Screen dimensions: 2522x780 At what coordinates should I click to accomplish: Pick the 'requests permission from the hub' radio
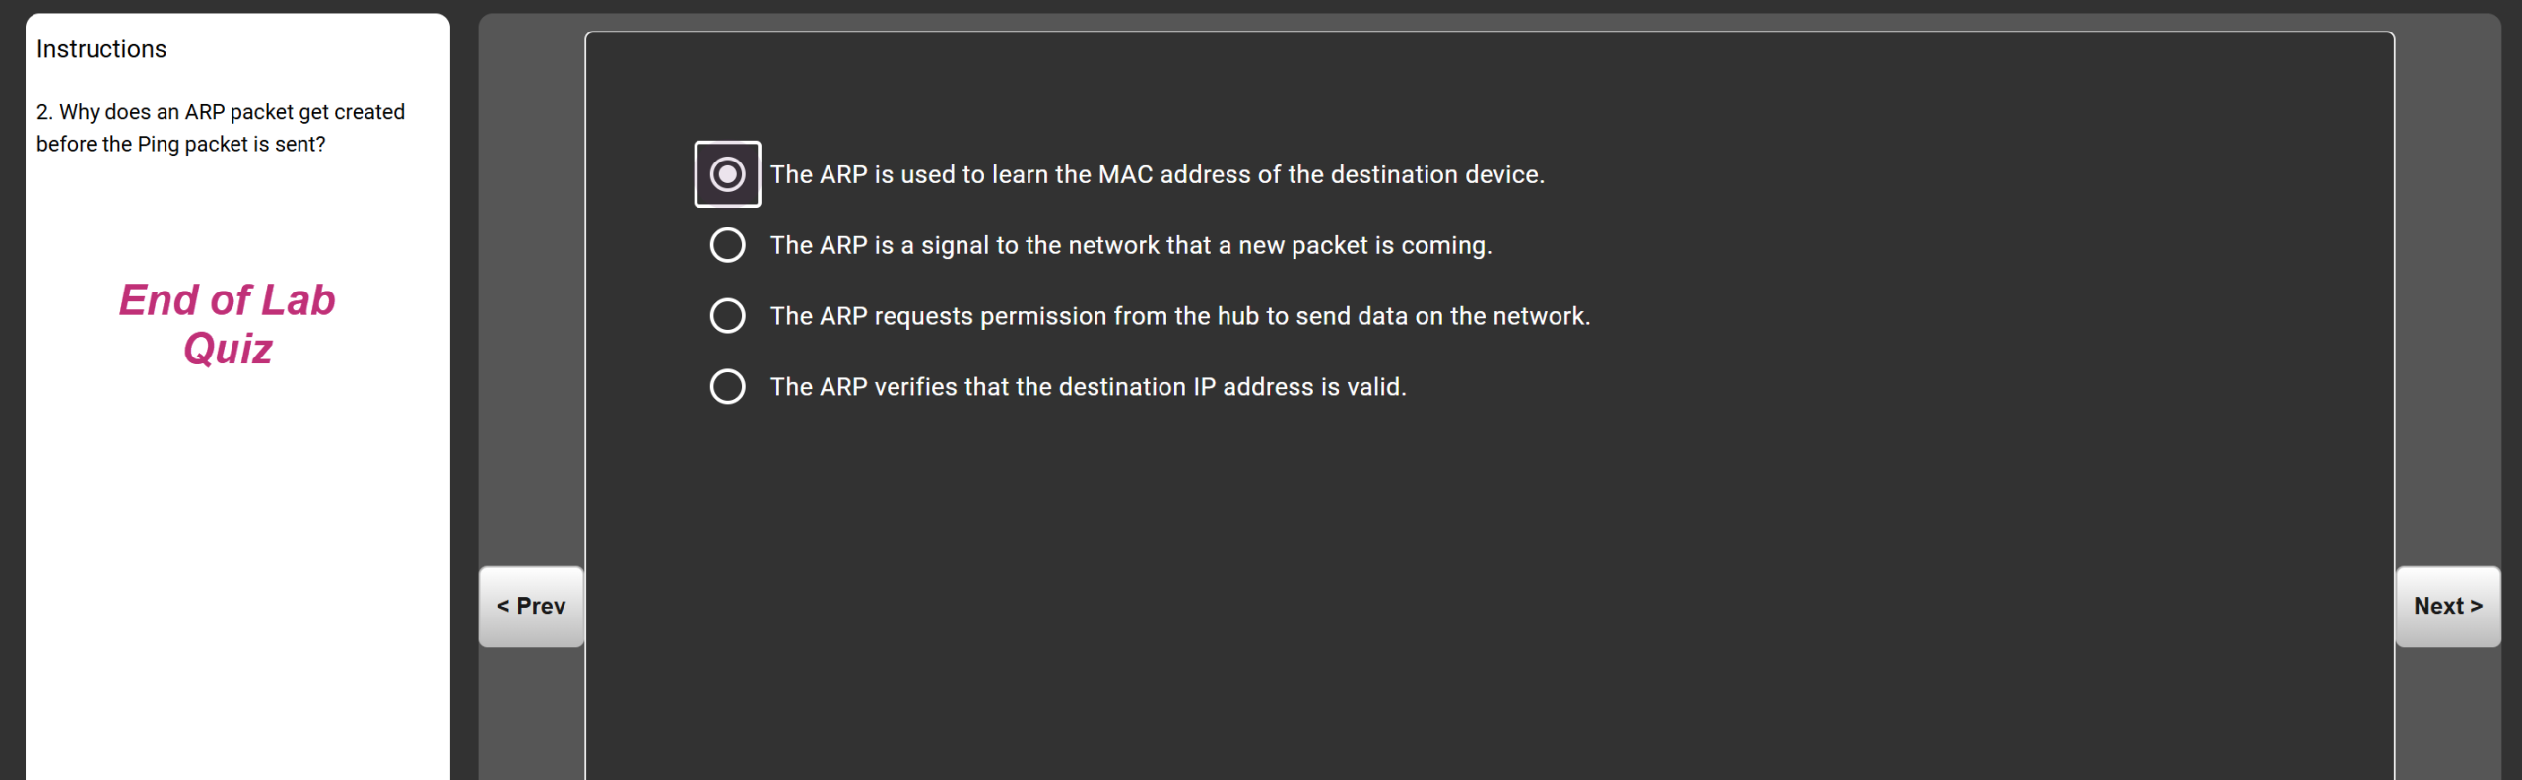pyautogui.click(x=727, y=316)
